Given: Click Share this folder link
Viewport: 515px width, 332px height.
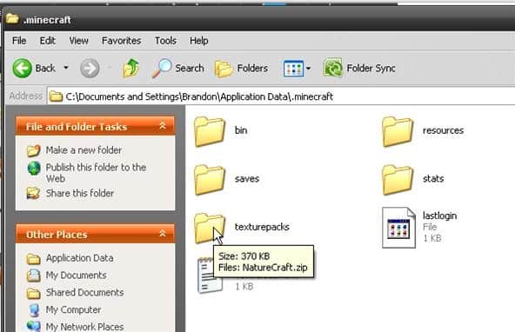Looking at the screenshot, I should point(80,193).
